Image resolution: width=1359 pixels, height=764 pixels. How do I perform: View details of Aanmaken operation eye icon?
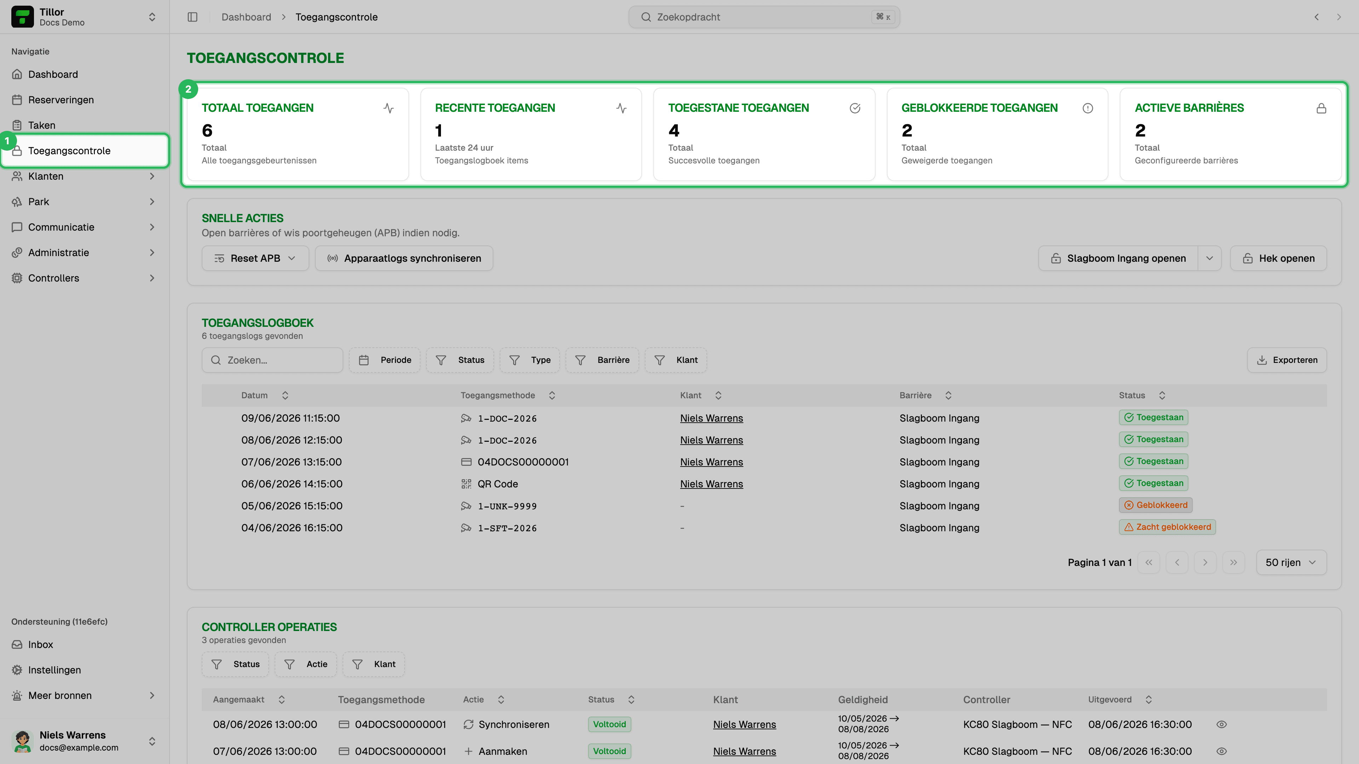click(1221, 751)
